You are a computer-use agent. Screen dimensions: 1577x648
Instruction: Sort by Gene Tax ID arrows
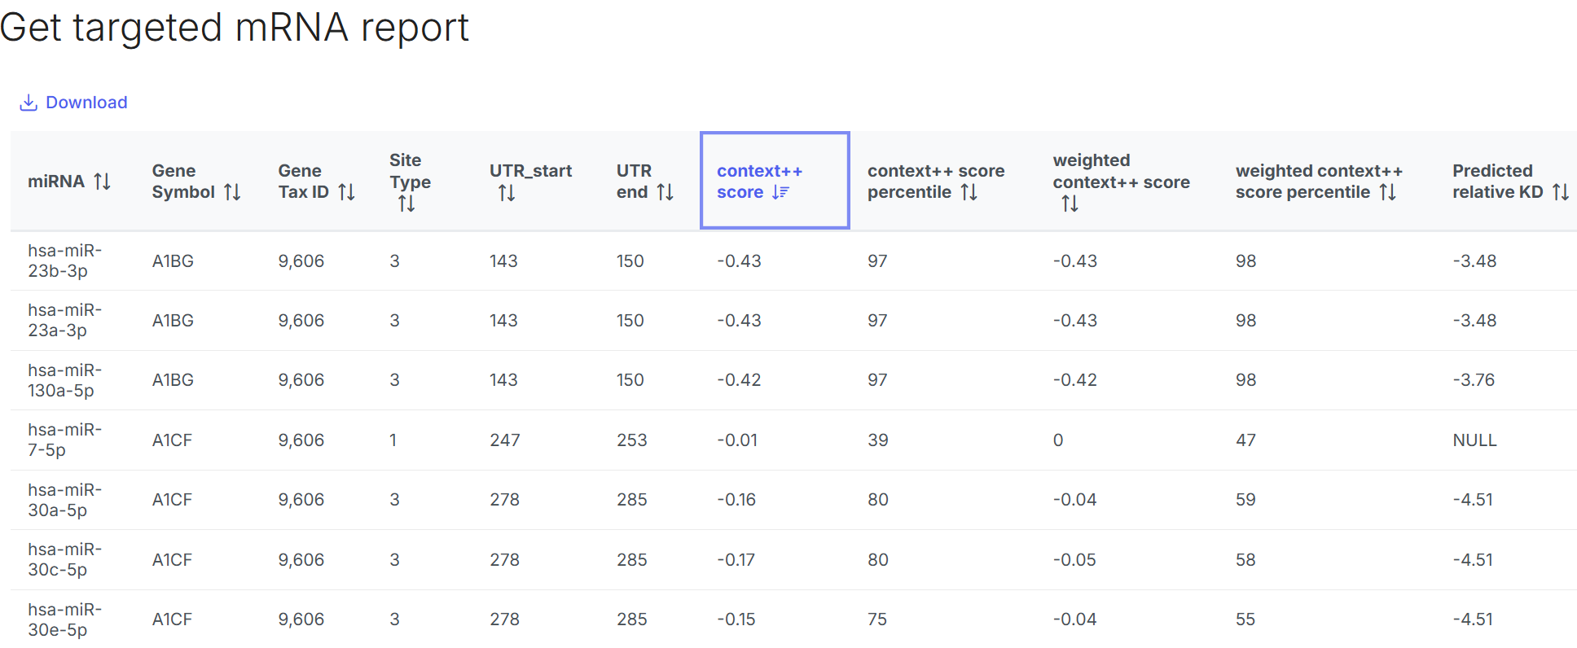click(x=346, y=192)
